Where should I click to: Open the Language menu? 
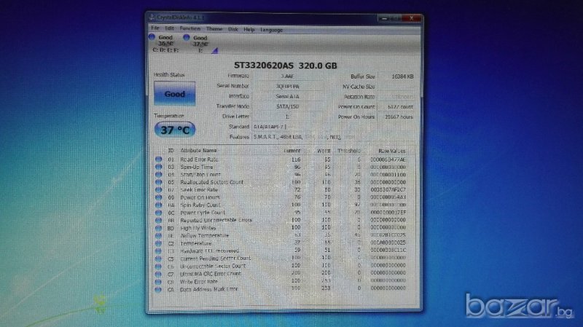pos(271,29)
